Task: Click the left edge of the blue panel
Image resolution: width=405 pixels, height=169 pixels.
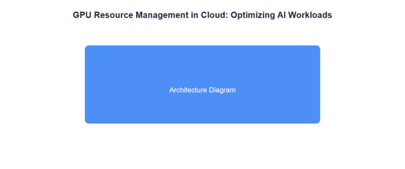Action: [86, 84]
